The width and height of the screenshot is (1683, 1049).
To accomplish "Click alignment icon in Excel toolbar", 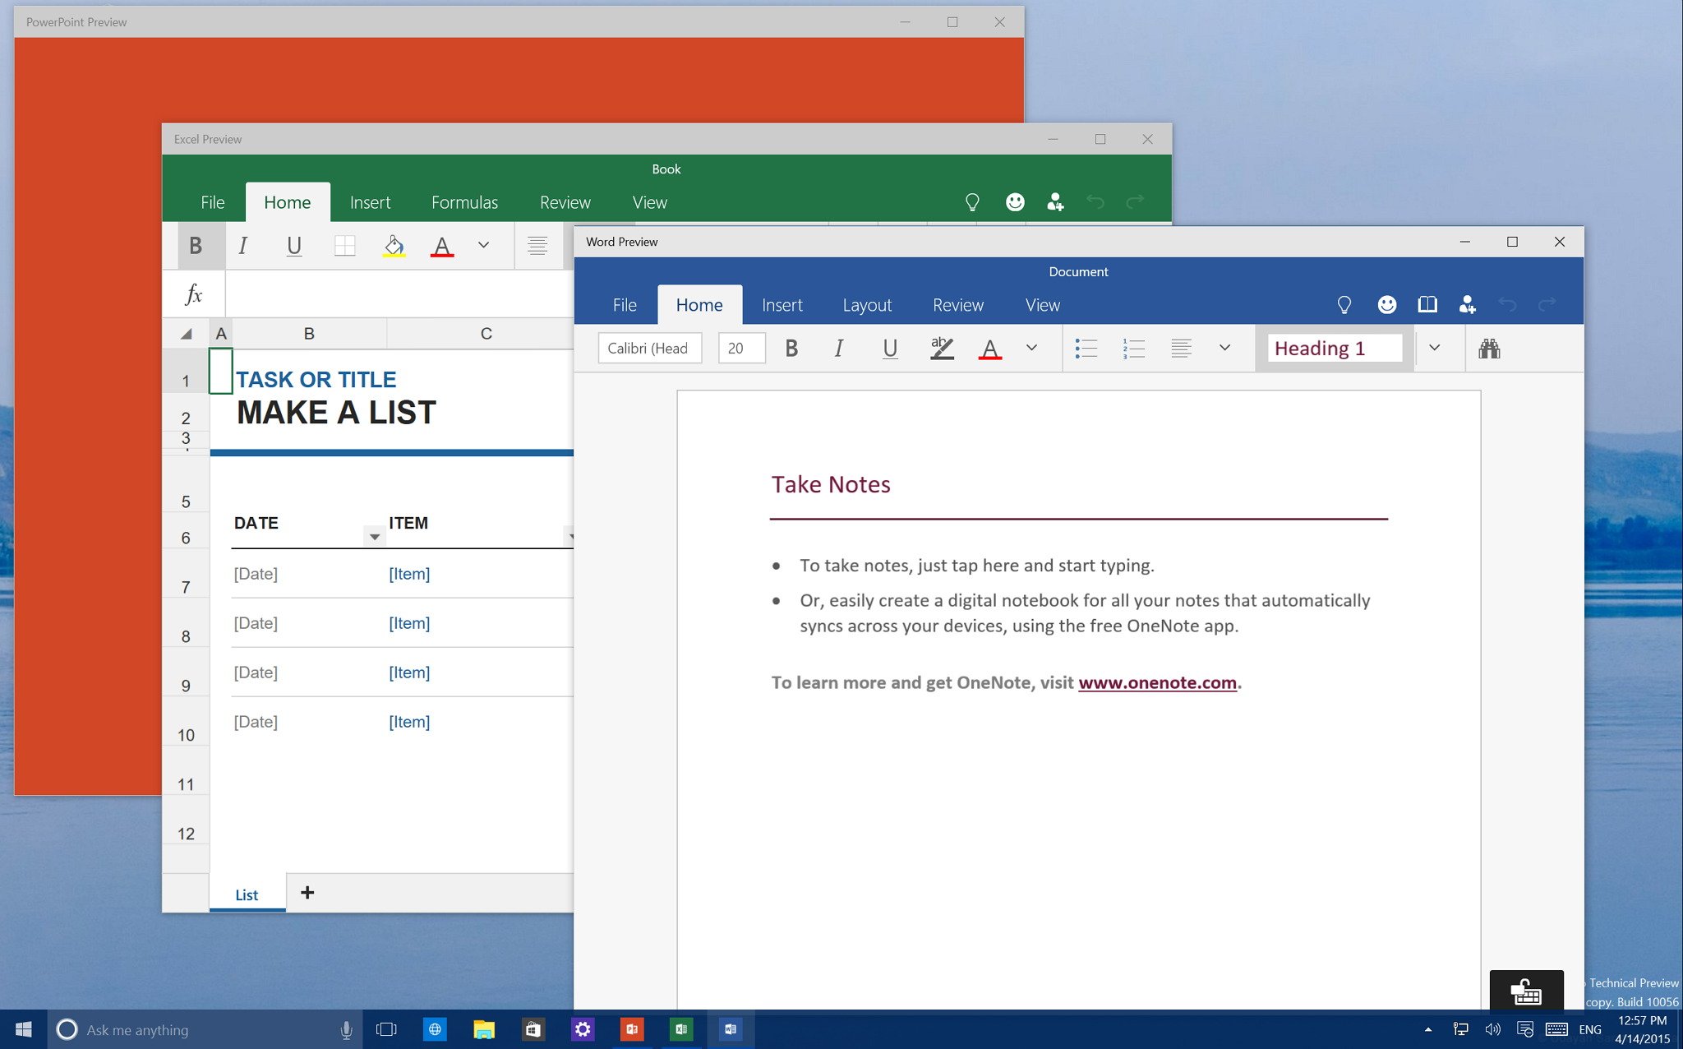I will point(537,246).
